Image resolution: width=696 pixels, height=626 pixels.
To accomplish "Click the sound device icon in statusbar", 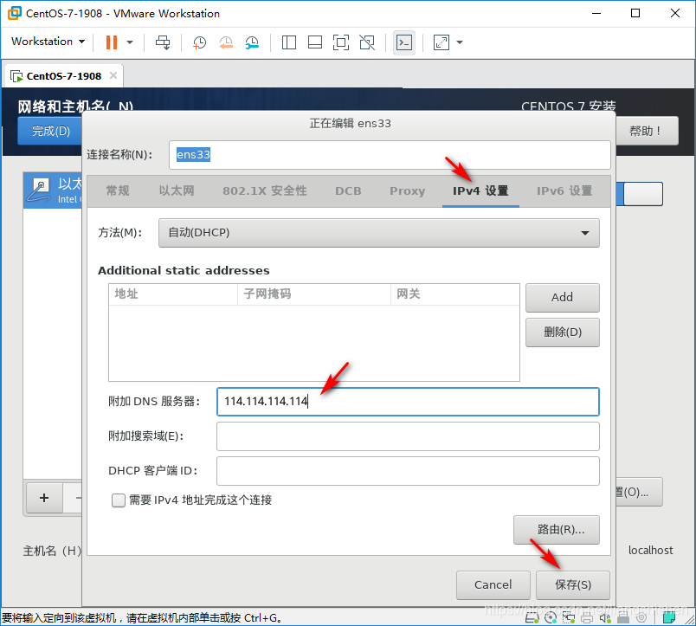I will (x=605, y=618).
